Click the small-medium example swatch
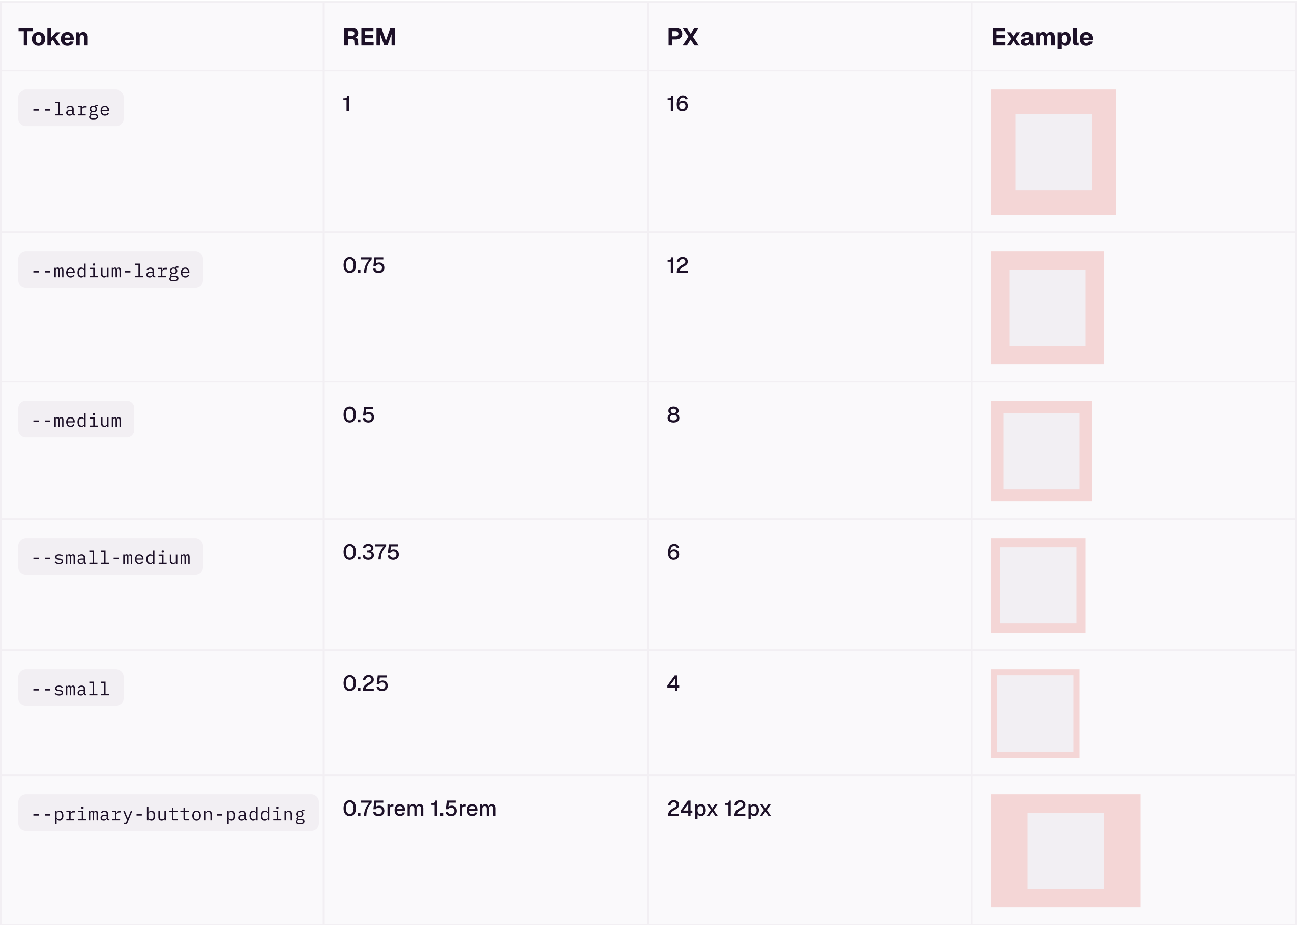Screen dimensions: 1297x925 coord(1038,585)
